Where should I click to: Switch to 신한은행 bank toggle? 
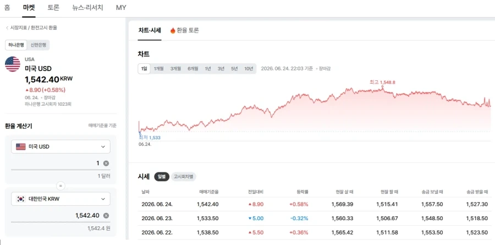tap(38, 45)
